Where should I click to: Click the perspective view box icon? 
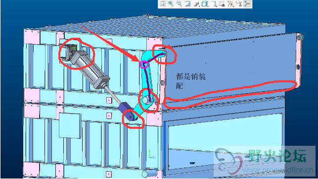[213, 3]
